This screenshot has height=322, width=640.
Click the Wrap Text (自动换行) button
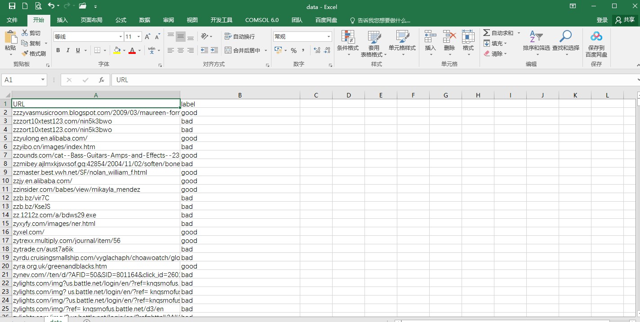click(x=240, y=36)
